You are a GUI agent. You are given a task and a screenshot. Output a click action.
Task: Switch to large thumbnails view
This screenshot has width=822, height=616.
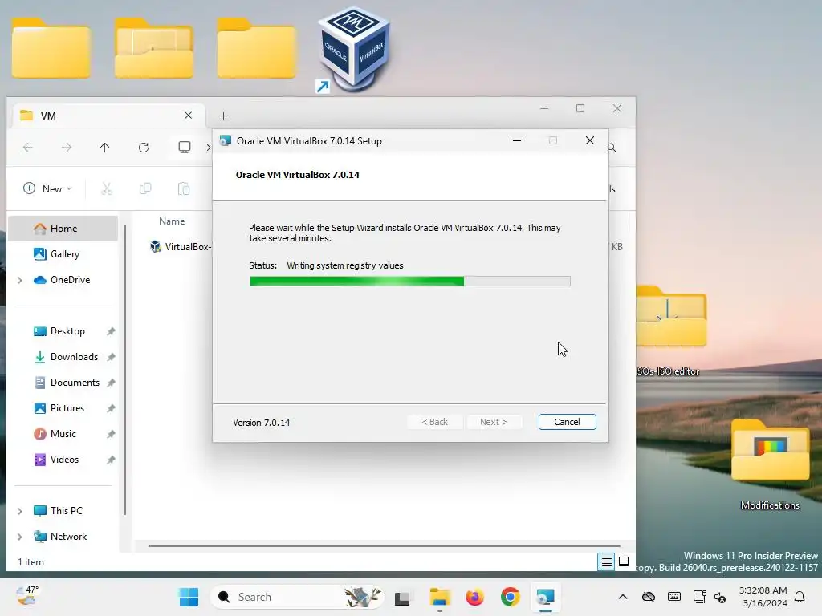tap(624, 561)
